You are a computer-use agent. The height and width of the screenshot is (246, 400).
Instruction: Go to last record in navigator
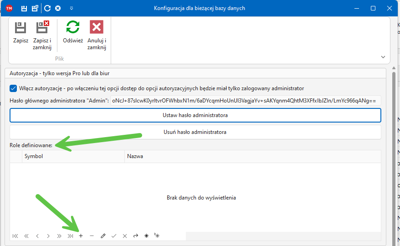coord(70,236)
